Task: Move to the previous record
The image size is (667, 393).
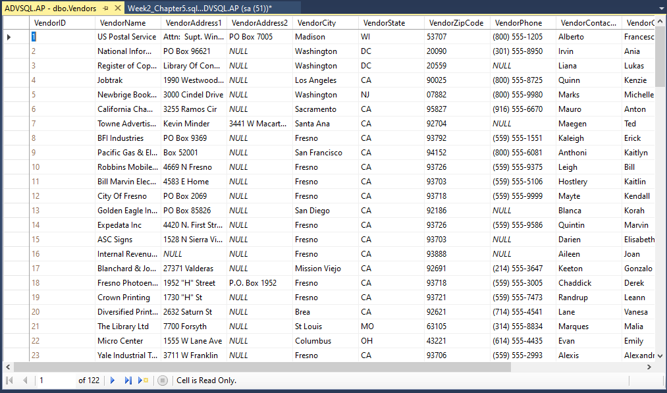Action: click(25, 380)
